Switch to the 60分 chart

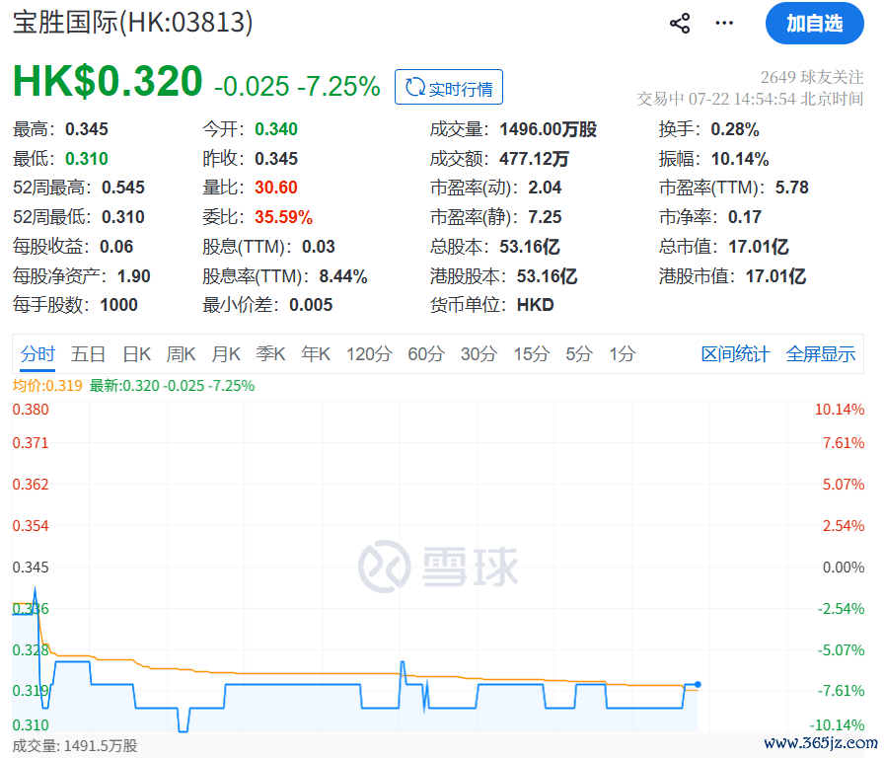click(426, 354)
